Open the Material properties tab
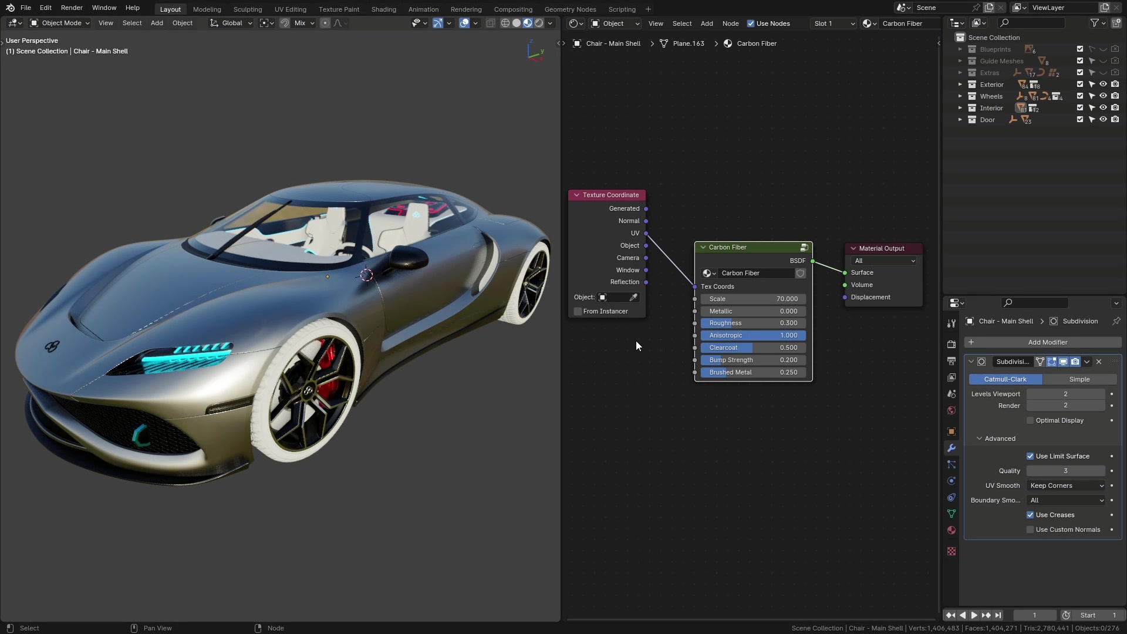This screenshot has height=634, width=1127. [x=951, y=530]
